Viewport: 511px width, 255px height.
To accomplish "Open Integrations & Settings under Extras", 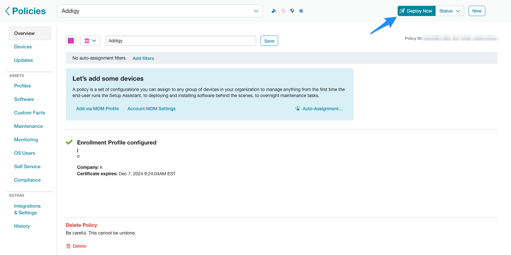I will 27,209.
